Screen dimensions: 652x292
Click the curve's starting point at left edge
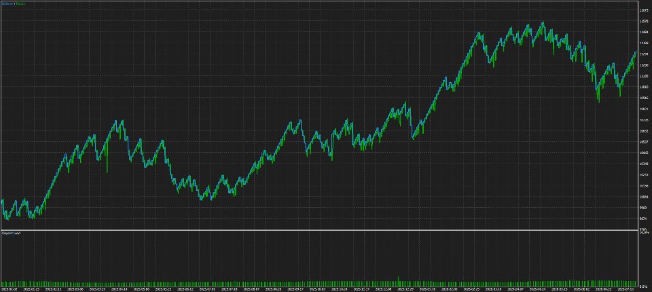(x=2, y=200)
